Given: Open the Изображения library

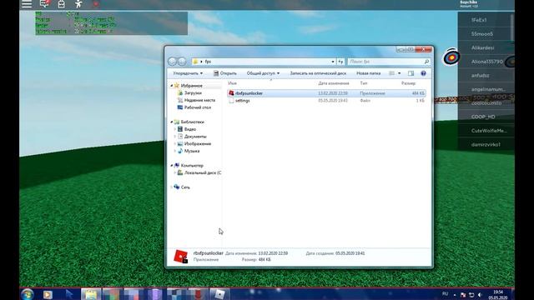Looking at the screenshot, I should 198,143.
